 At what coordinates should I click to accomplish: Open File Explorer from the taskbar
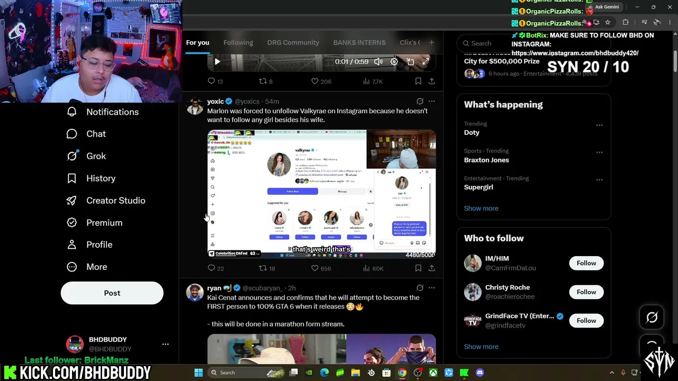tap(355, 373)
